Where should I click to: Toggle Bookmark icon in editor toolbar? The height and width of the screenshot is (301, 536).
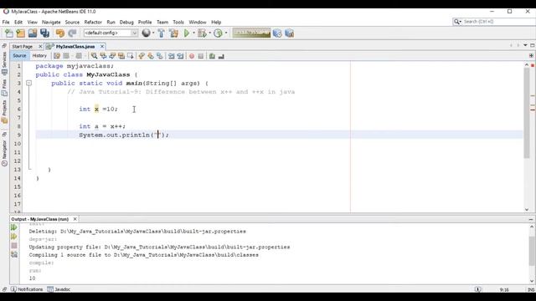click(160, 56)
